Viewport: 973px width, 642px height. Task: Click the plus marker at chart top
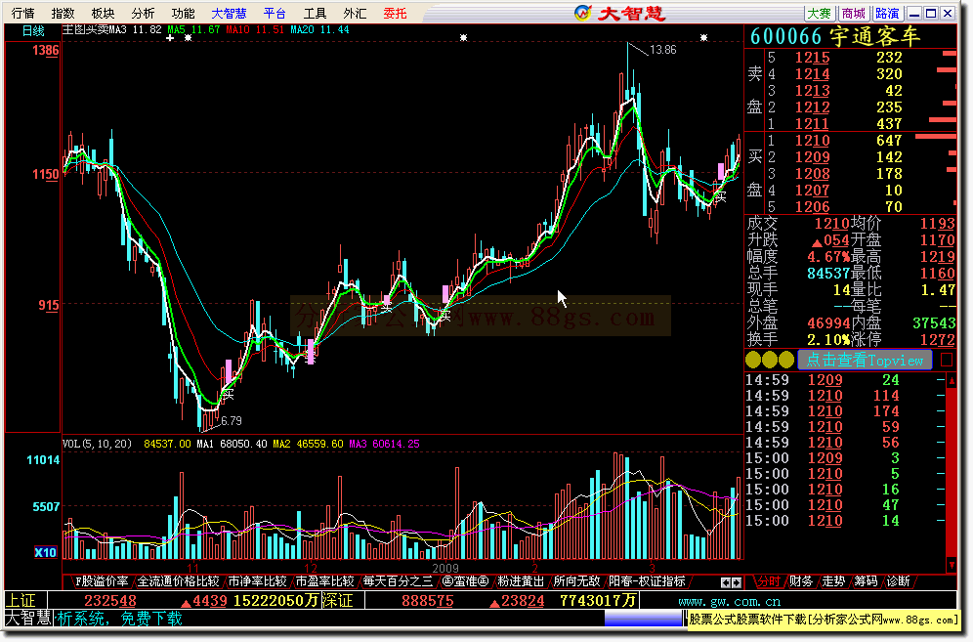click(x=170, y=38)
